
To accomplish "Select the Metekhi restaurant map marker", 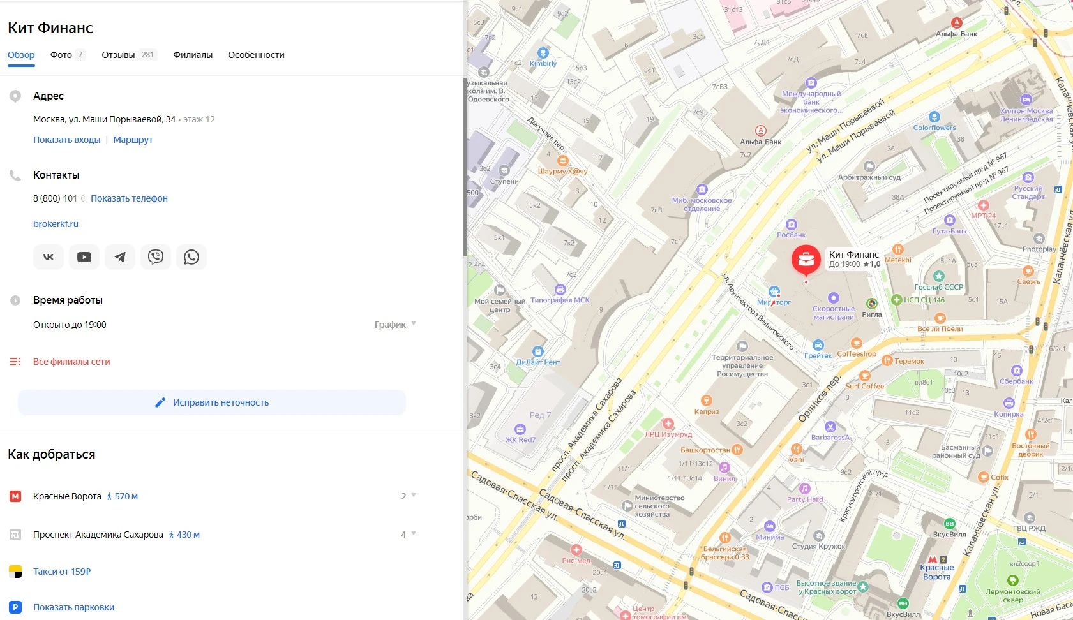I will (898, 249).
